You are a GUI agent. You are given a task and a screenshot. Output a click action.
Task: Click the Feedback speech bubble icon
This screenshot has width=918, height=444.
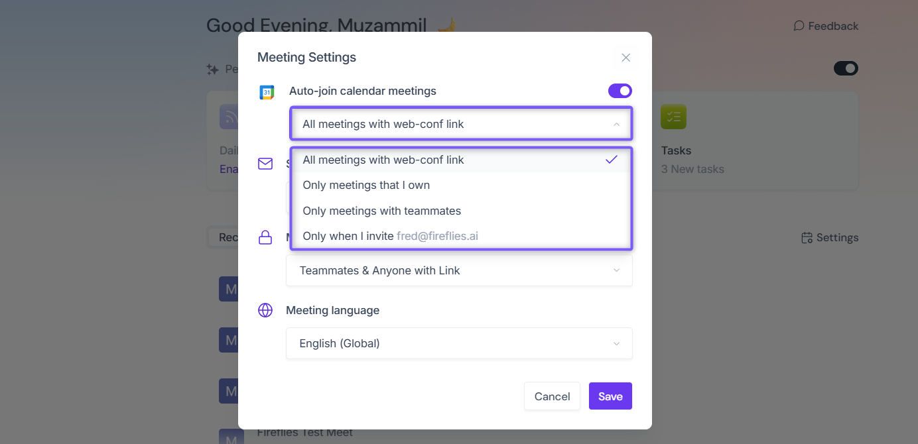pyautogui.click(x=799, y=26)
